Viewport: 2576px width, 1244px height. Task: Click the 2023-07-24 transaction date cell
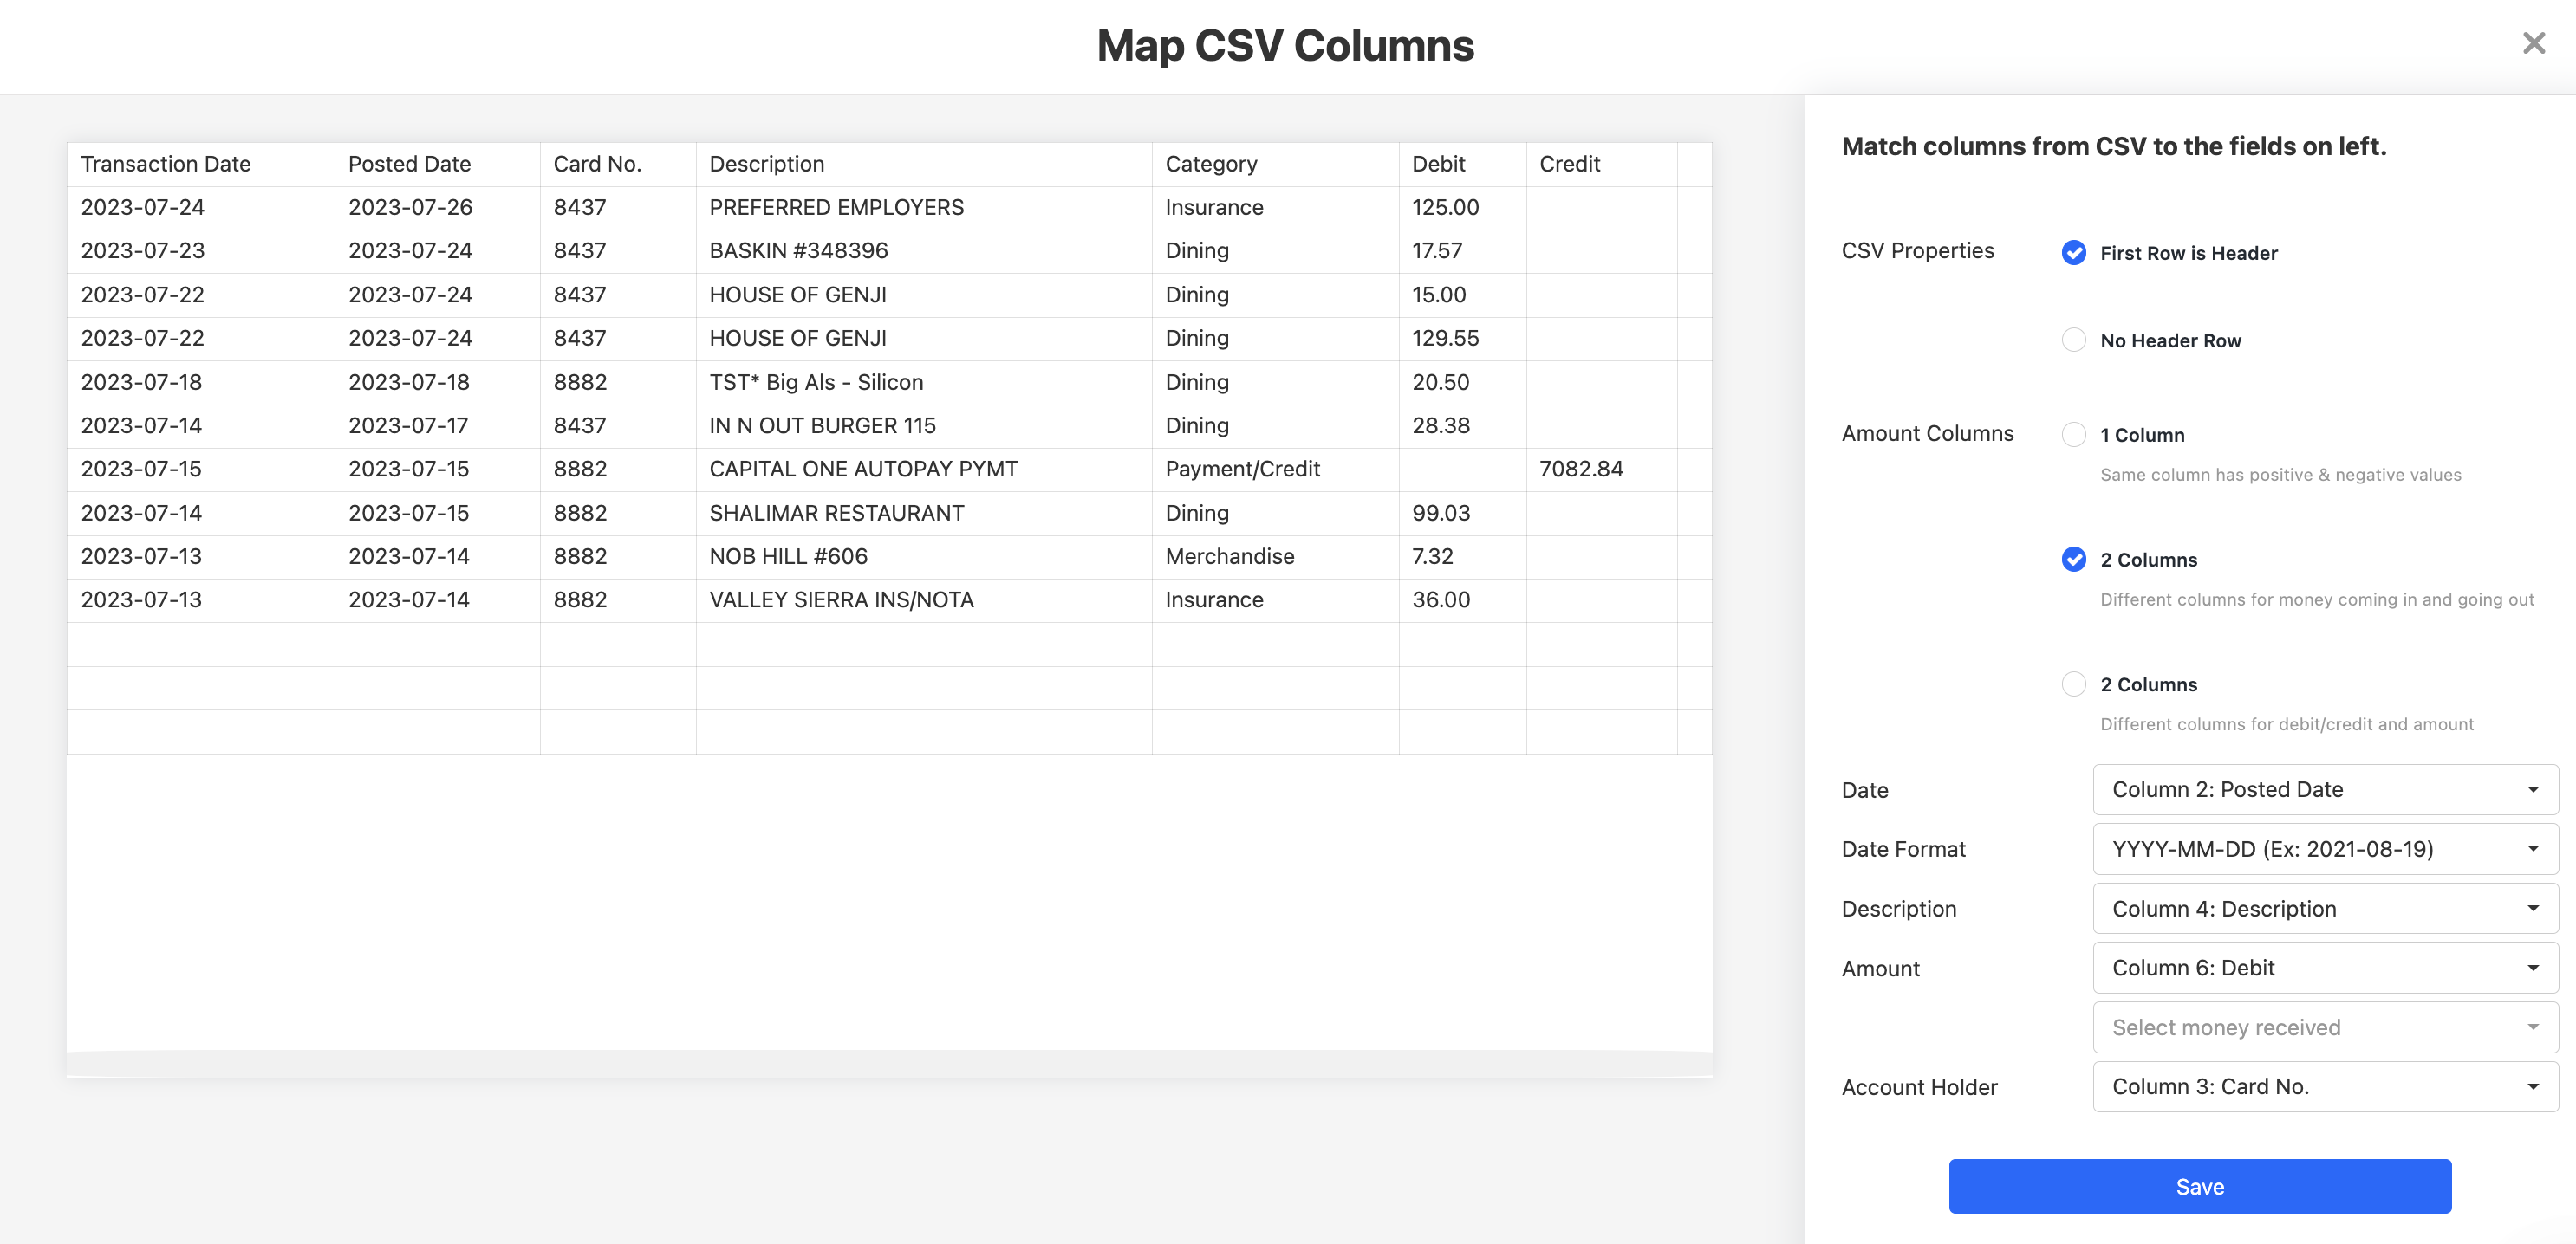(201, 208)
